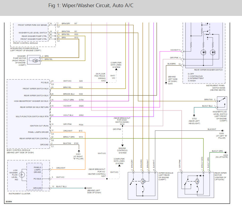Click the MULTI-FUNCTION SWITCH MUX RTN label

point(32,117)
